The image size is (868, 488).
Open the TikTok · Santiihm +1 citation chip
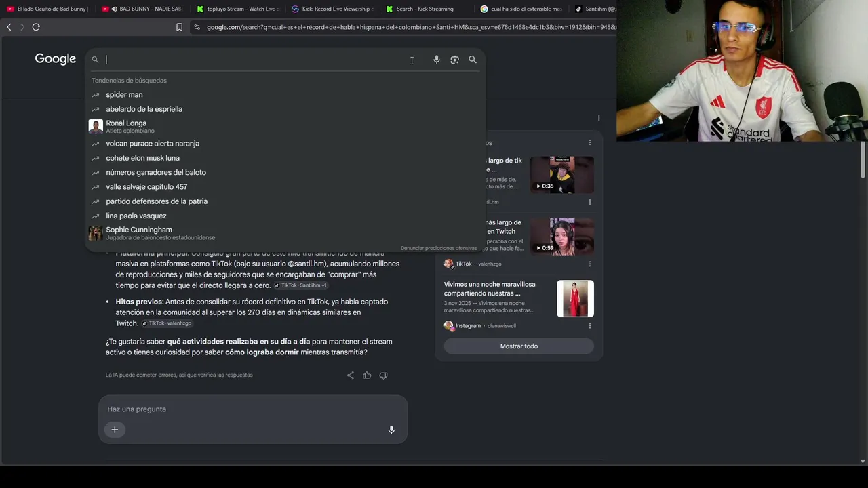[301, 285]
